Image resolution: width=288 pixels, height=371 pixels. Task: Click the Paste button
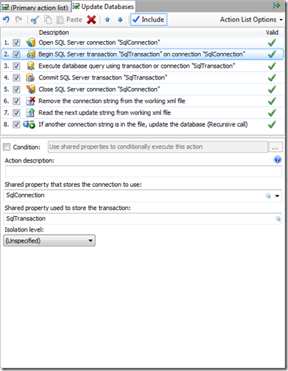[x=69, y=20]
